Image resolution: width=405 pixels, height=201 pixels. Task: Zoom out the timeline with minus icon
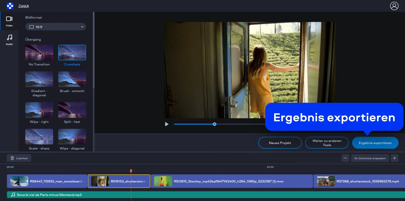[345, 158]
